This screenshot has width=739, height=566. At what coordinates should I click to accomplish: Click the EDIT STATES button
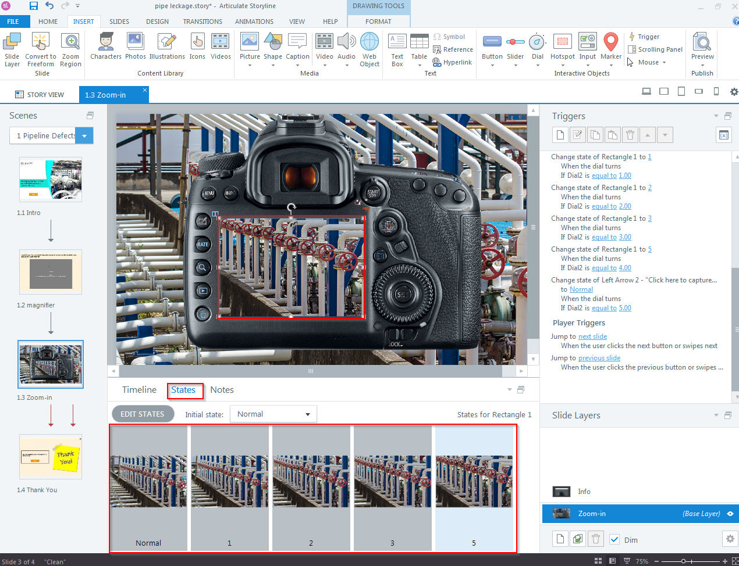(143, 414)
